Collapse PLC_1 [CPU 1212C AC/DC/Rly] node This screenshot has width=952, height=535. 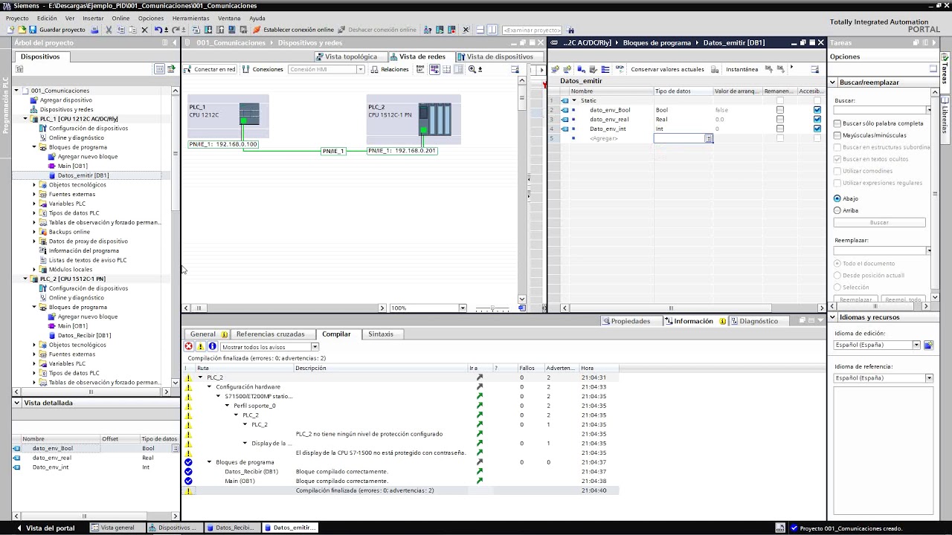click(x=25, y=119)
